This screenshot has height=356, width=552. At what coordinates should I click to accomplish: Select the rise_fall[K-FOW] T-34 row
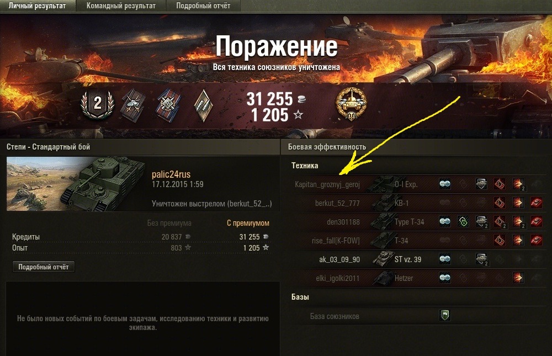pyautogui.click(x=418, y=241)
